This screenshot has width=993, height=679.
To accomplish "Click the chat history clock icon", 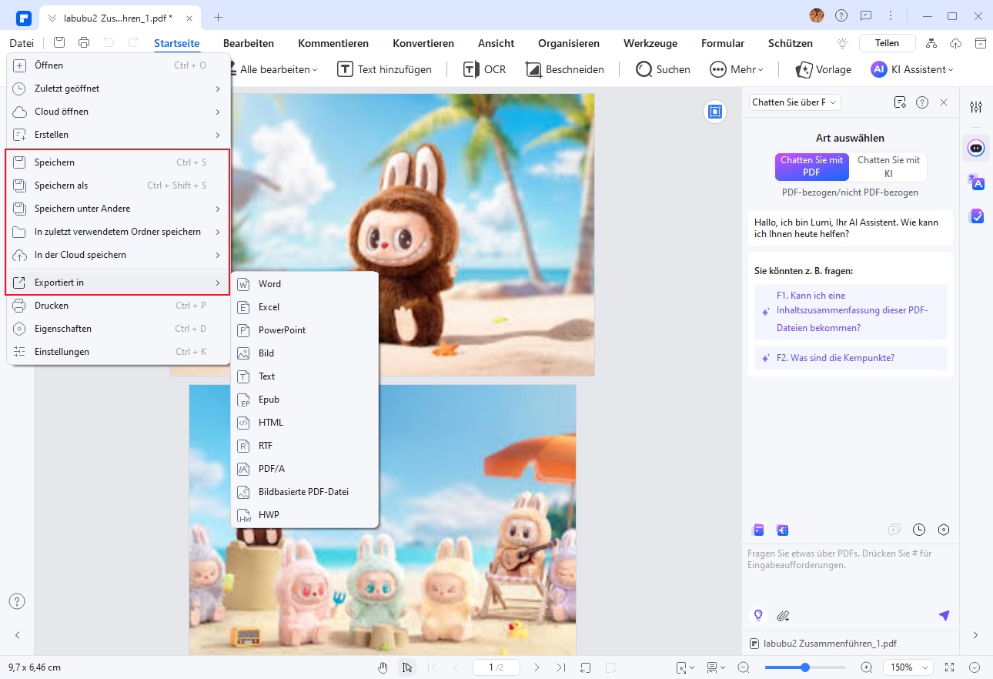I will (919, 530).
